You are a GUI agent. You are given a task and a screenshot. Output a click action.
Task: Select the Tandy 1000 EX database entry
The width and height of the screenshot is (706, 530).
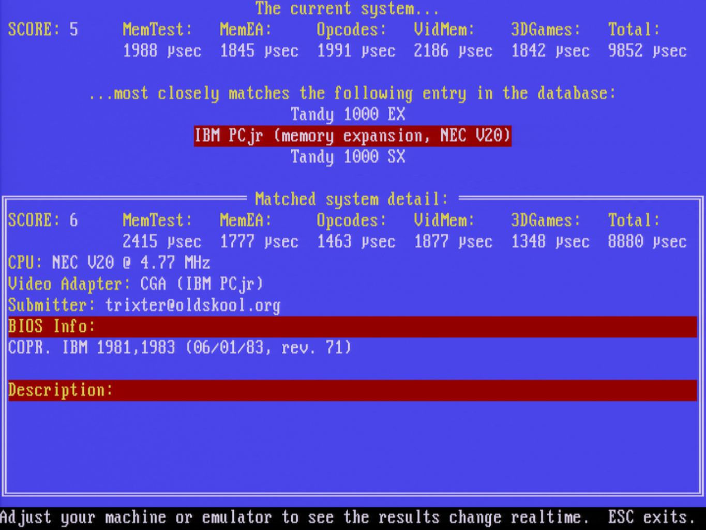point(348,114)
